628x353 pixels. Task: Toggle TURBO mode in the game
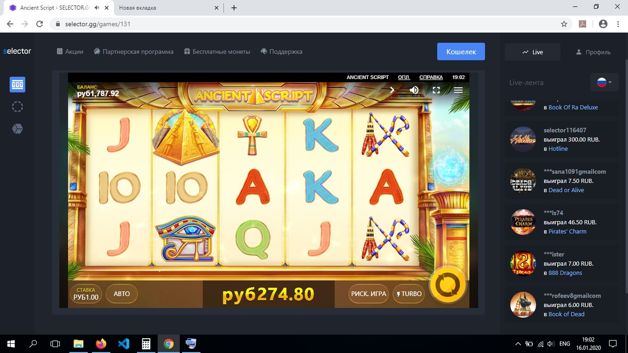click(x=409, y=294)
